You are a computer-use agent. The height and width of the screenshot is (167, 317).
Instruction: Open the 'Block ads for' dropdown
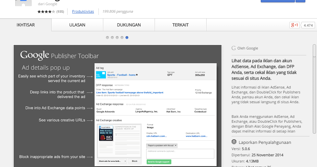pyautogui.click(x=112, y=161)
